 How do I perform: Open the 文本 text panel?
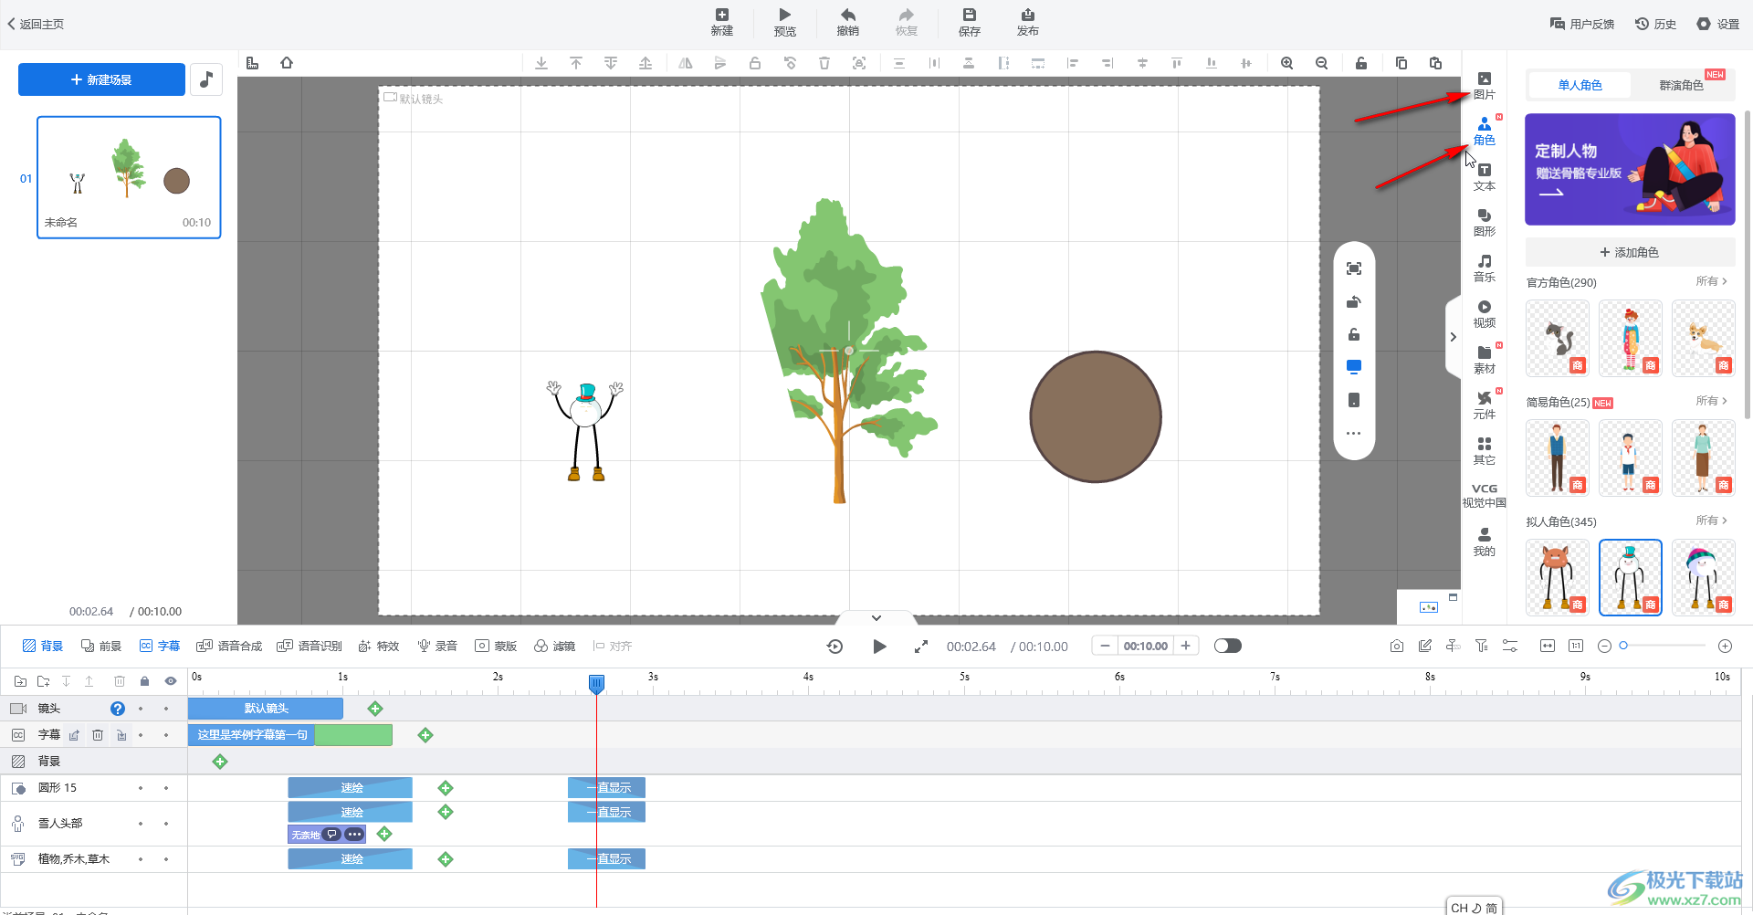click(x=1484, y=177)
